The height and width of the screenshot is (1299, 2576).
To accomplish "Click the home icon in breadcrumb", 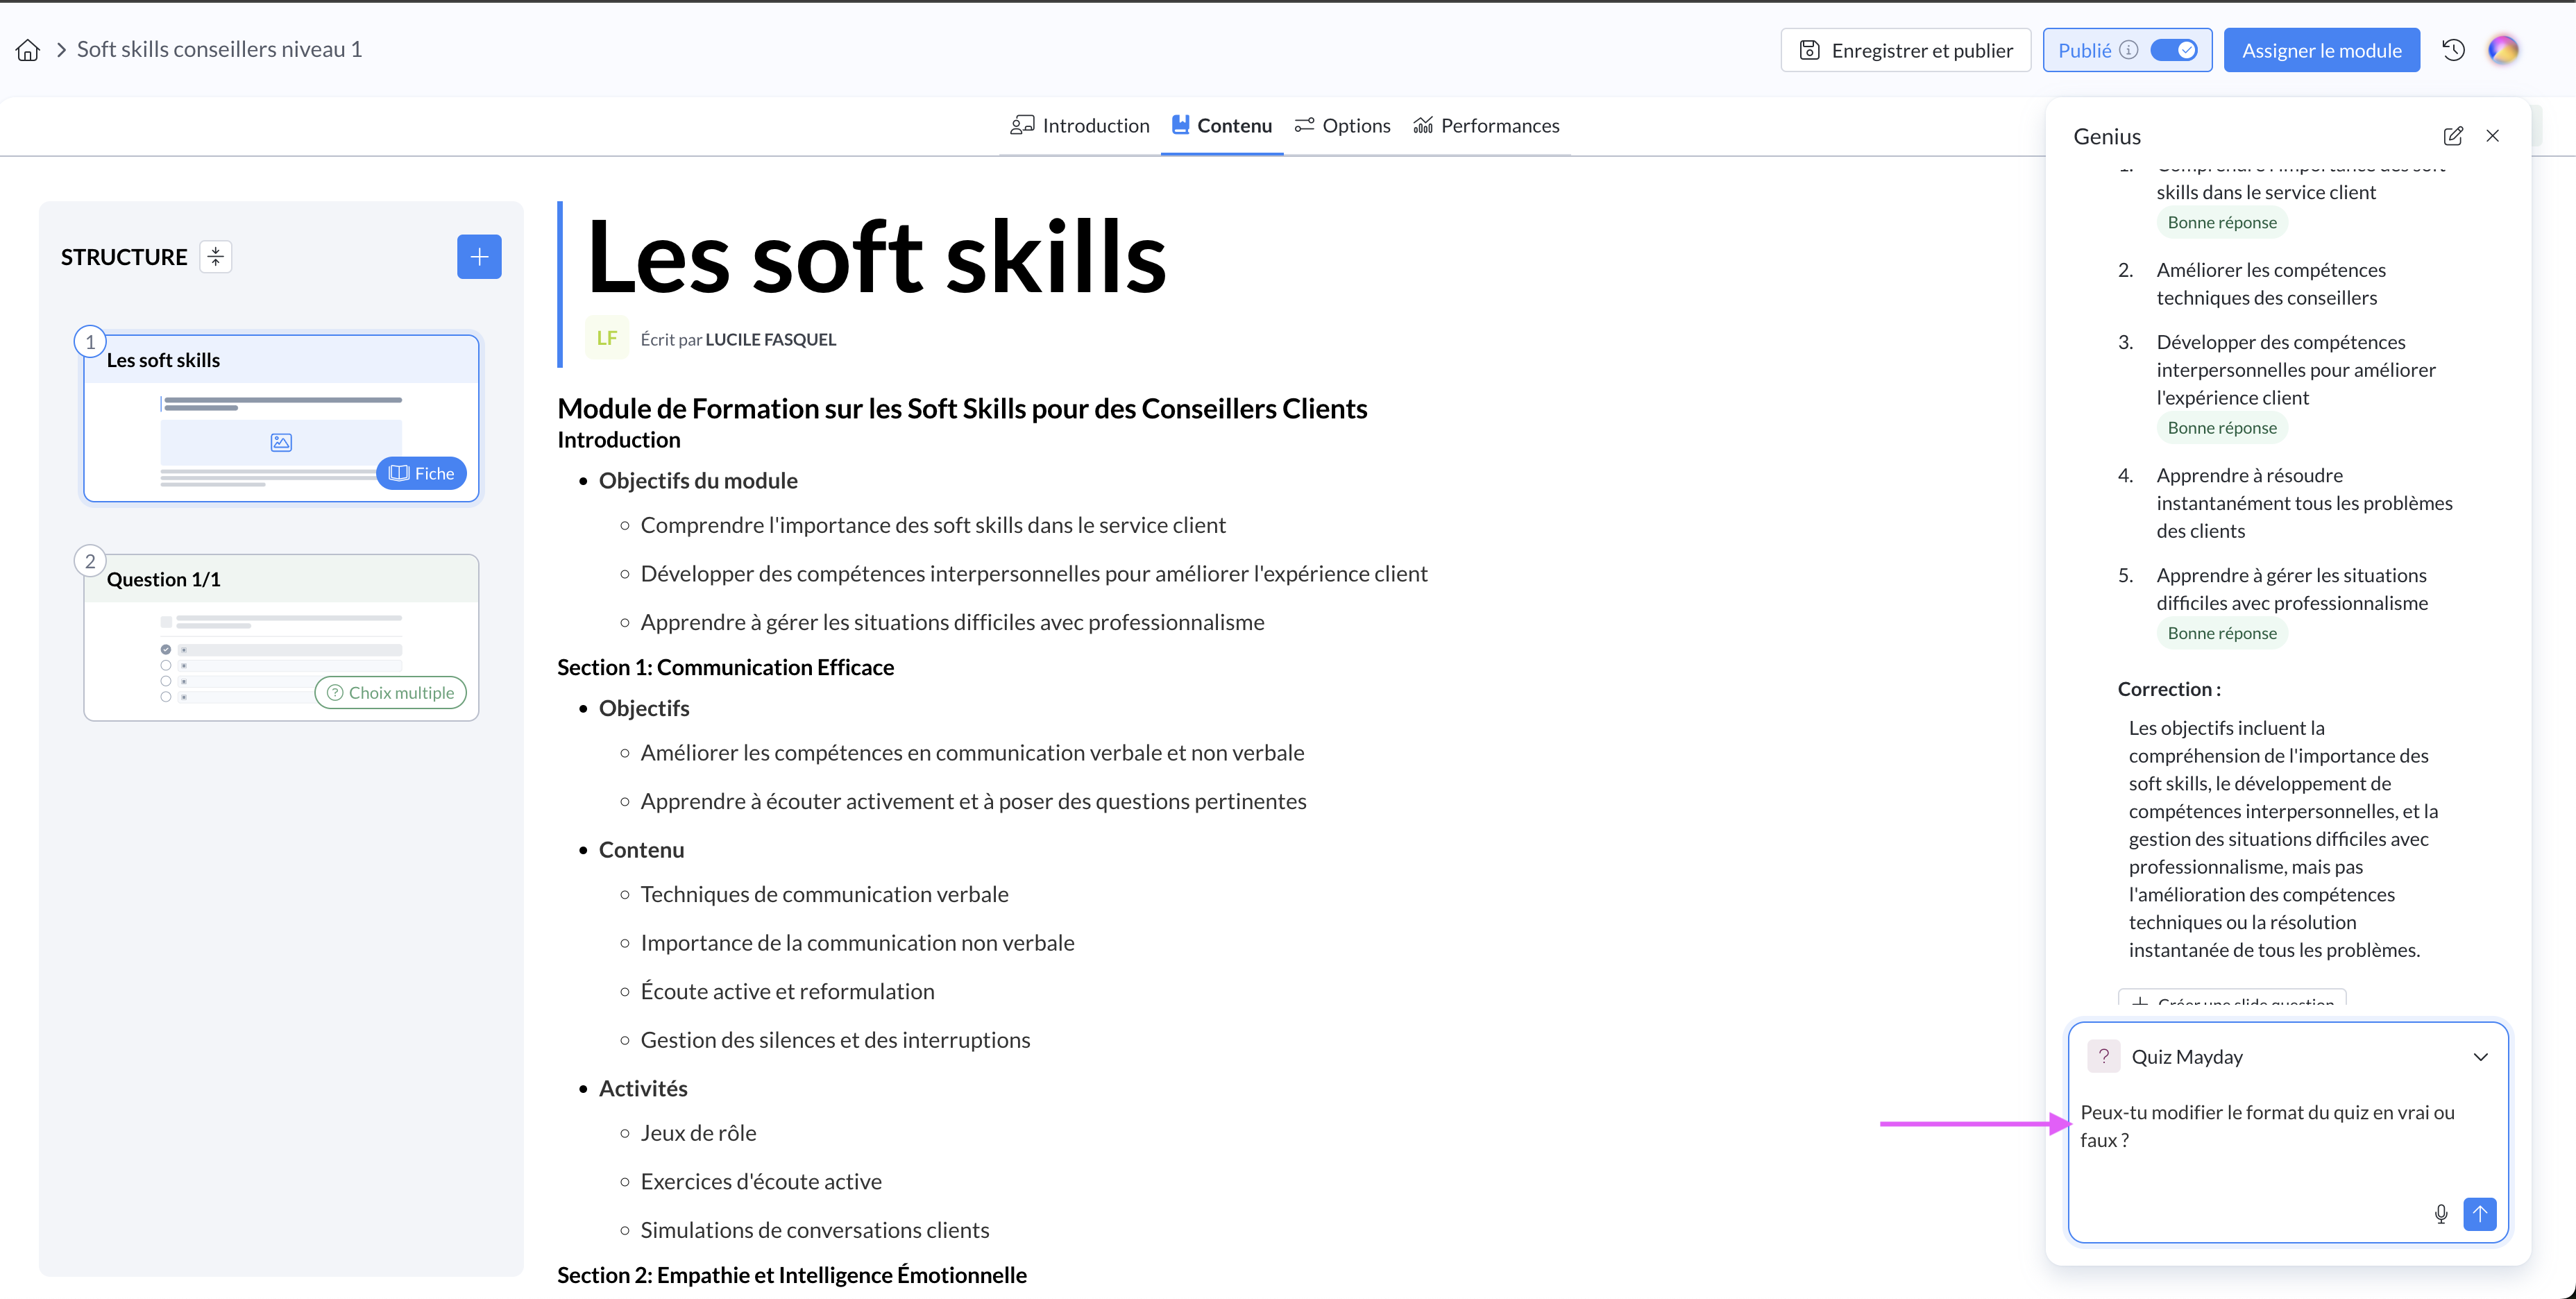I will (28, 50).
